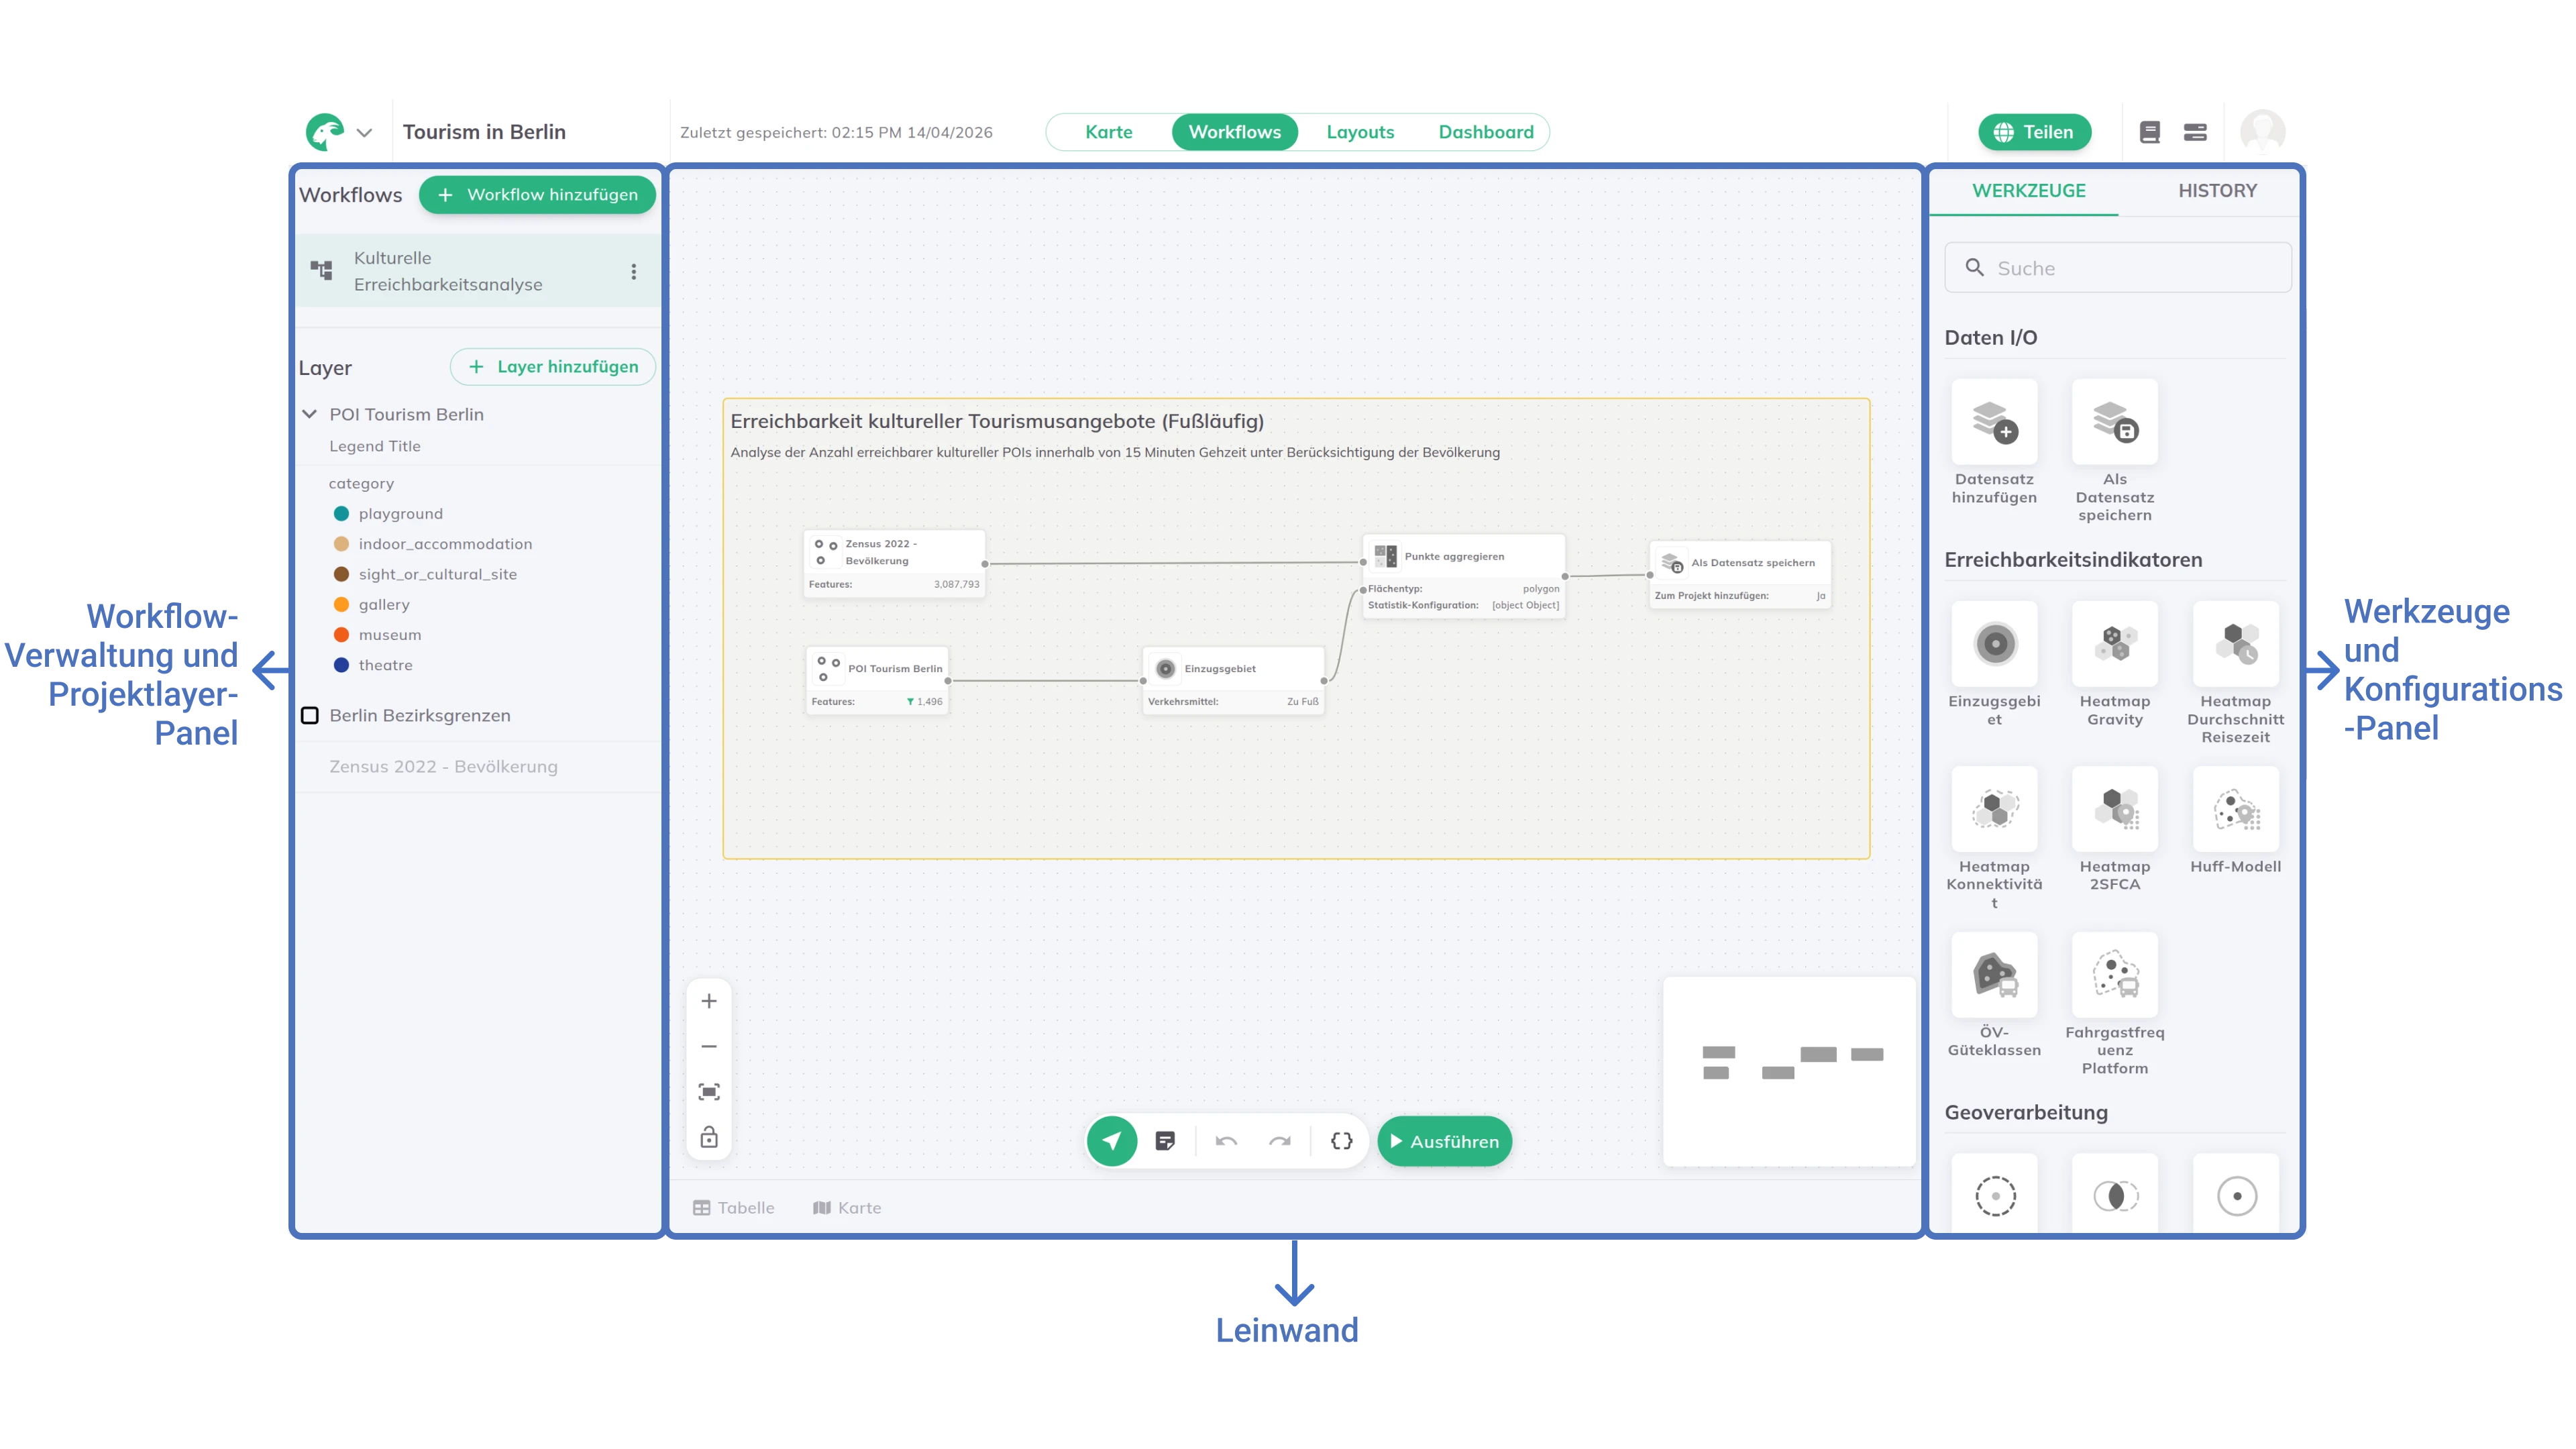Select the Punkte aggregieren node
The image size is (2576, 1449).
tap(1463, 577)
